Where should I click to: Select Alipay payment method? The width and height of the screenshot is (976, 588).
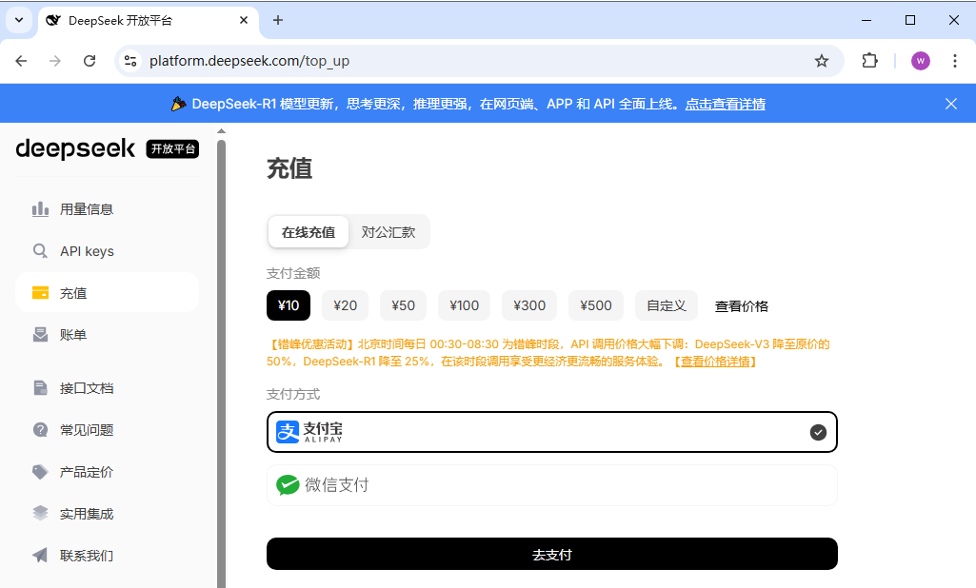click(x=552, y=432)
